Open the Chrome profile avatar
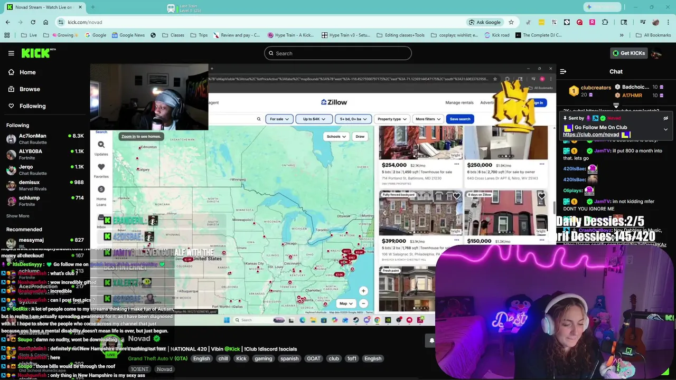 tap(655, 22)
